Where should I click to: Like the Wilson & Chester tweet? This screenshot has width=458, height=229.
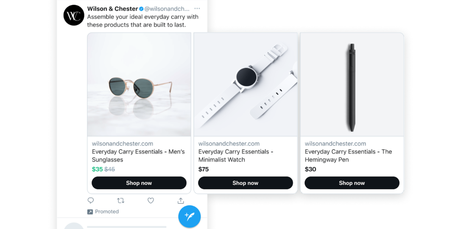click(x=151, y=201)
